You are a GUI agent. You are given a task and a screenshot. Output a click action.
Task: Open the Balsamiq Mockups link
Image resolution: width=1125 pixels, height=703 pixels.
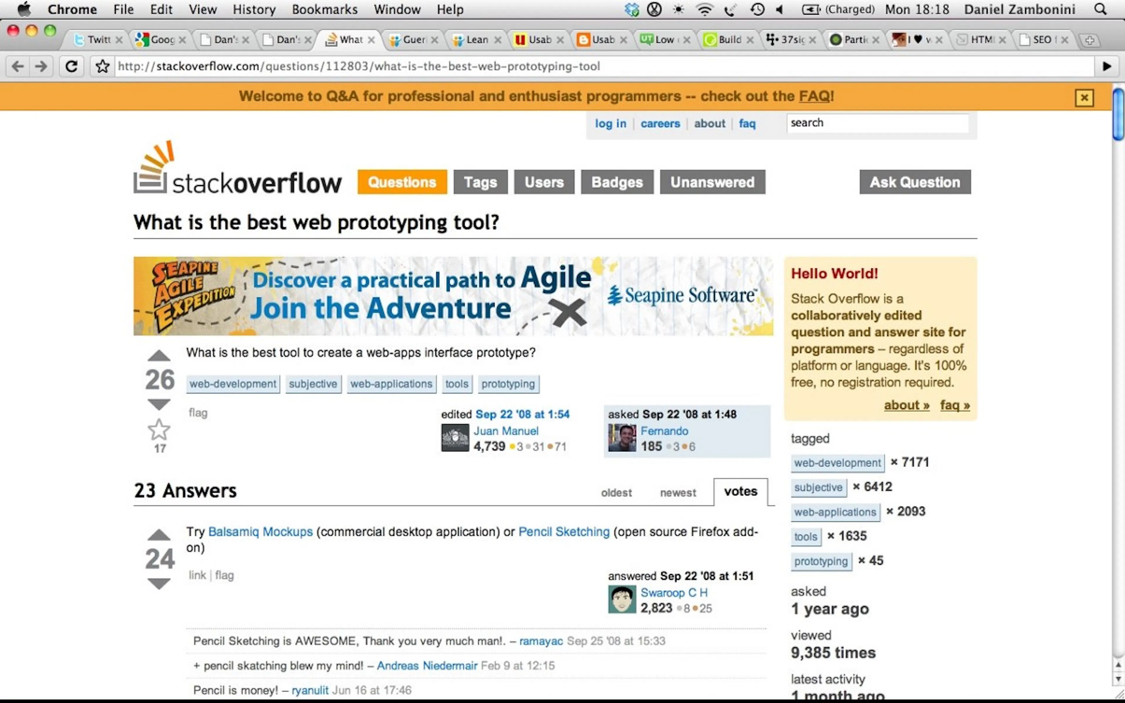click(x=260, y=531)
